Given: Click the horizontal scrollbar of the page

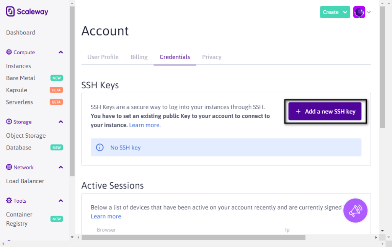Looking at the screenshot, I should pyautogui.click(x=193, y=237).
